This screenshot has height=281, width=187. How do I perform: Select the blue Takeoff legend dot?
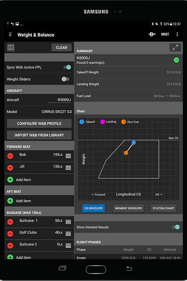(82, 122)
